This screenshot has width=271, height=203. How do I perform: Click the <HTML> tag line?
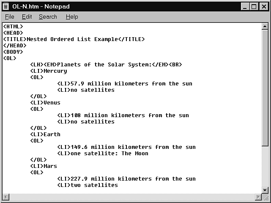(13, 27)
